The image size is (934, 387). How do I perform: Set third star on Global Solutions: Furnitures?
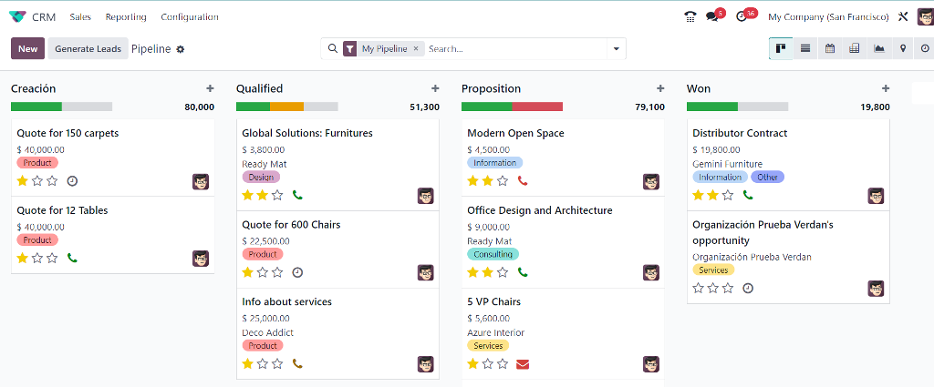(277, 195)
